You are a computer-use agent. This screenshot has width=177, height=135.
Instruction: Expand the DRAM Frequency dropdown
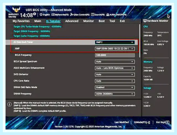point(115,94)
